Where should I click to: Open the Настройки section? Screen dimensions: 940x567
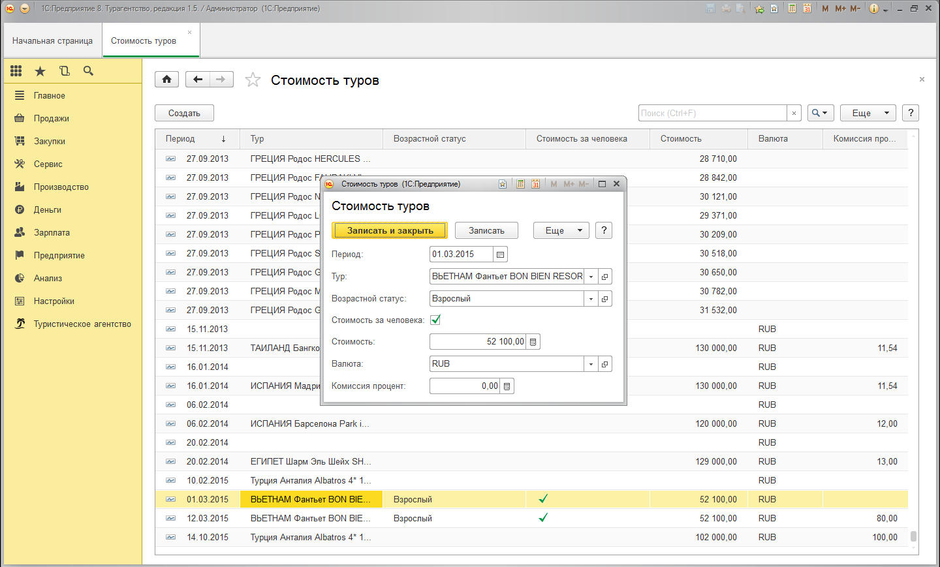tap(54, 301)
